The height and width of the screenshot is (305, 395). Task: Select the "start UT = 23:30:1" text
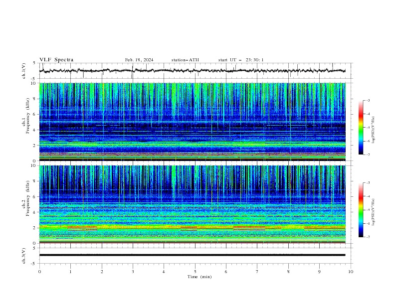[241, 60]
